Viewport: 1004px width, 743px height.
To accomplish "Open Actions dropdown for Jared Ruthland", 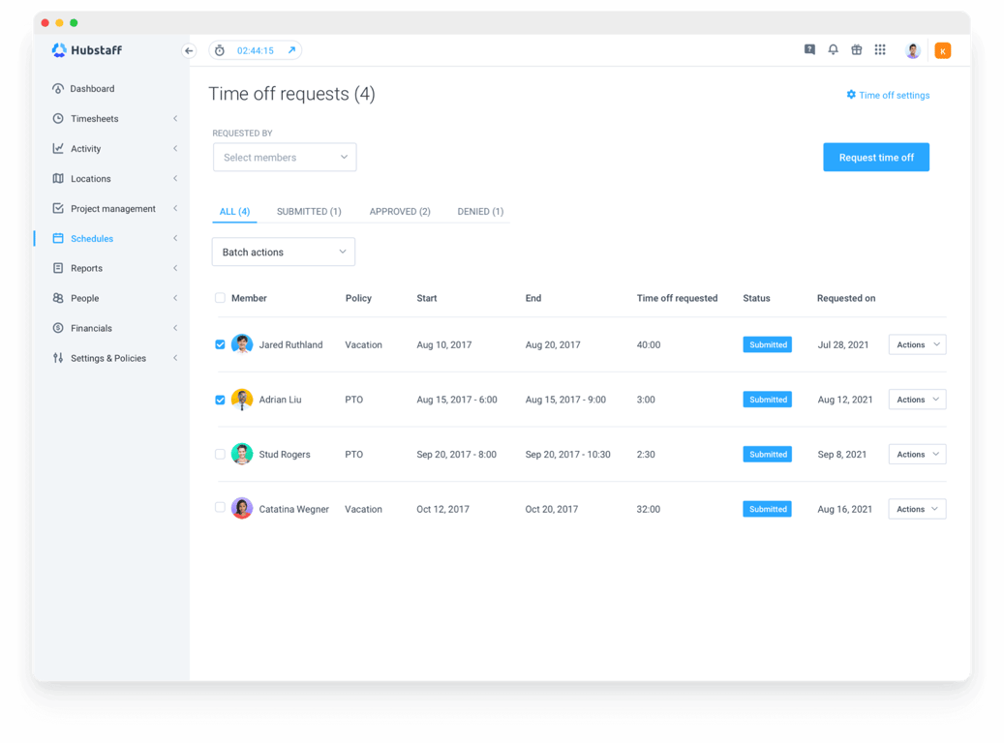I will (917, 344).
